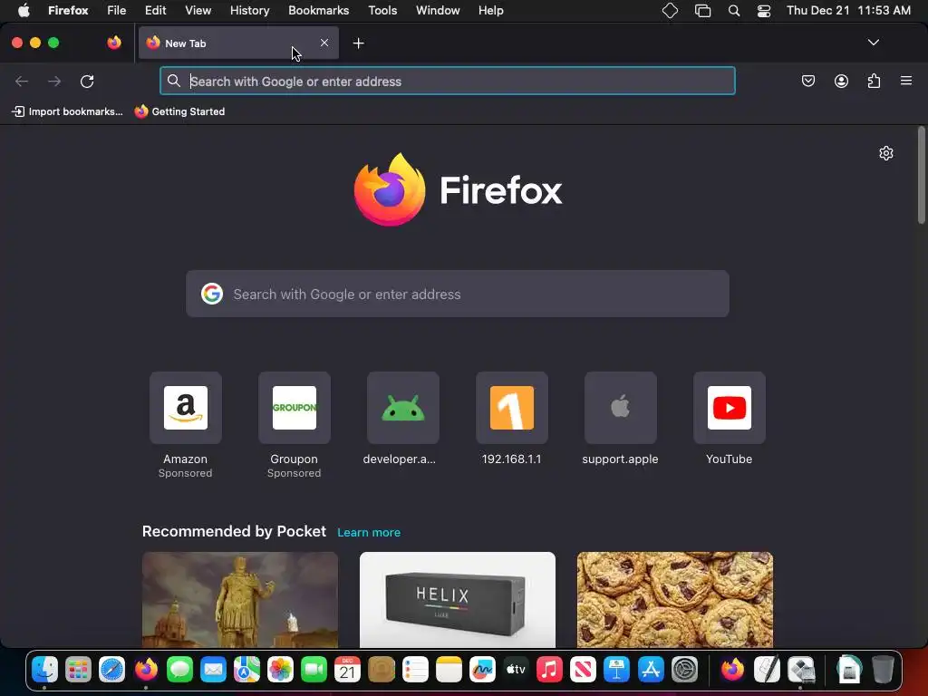928x696 pixels.
Task: Open Music from the Dock
Action: [x=549, y=670]
